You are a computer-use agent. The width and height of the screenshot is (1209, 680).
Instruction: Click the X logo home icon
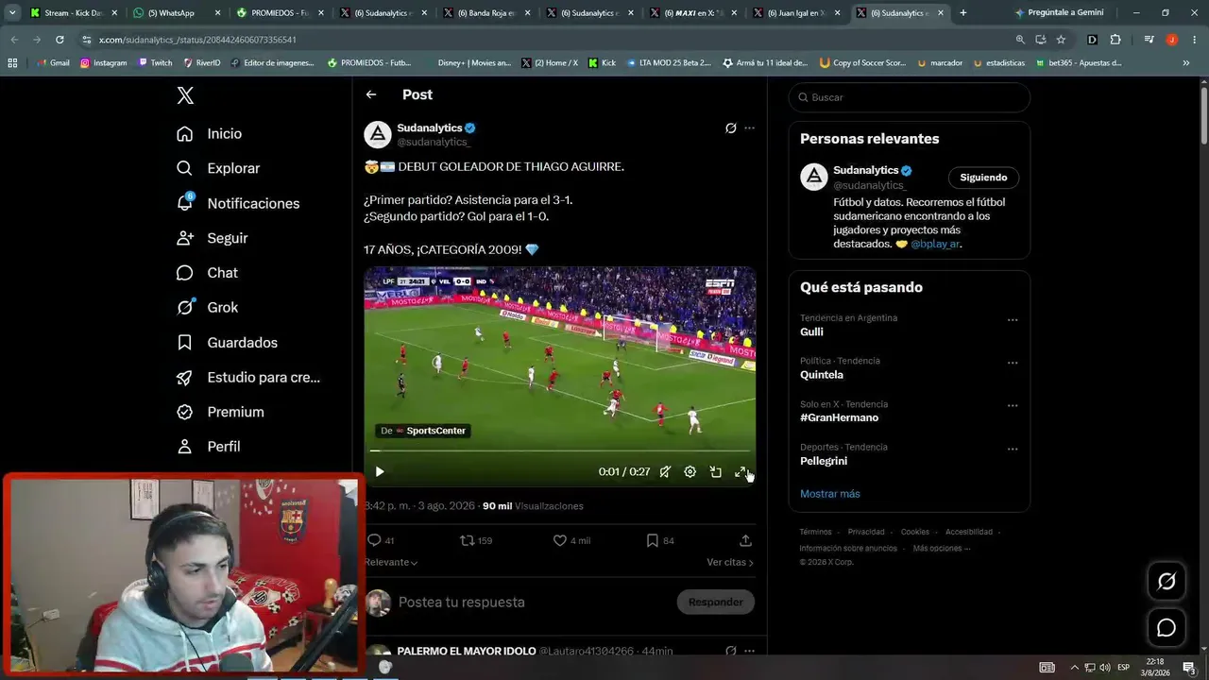tap(185, 95)
